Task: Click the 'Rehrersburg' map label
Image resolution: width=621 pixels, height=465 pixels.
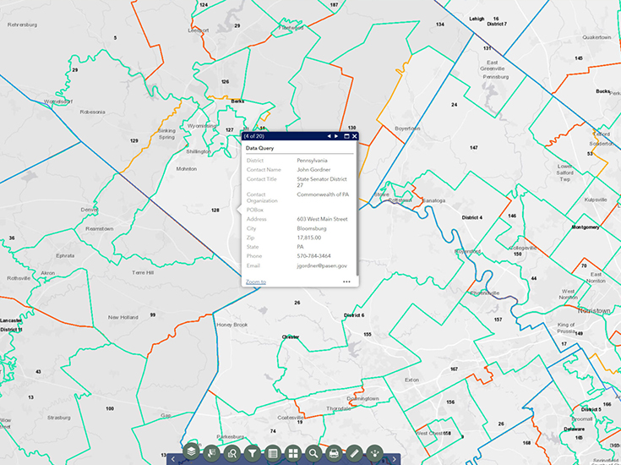Action: coord(22,25)
